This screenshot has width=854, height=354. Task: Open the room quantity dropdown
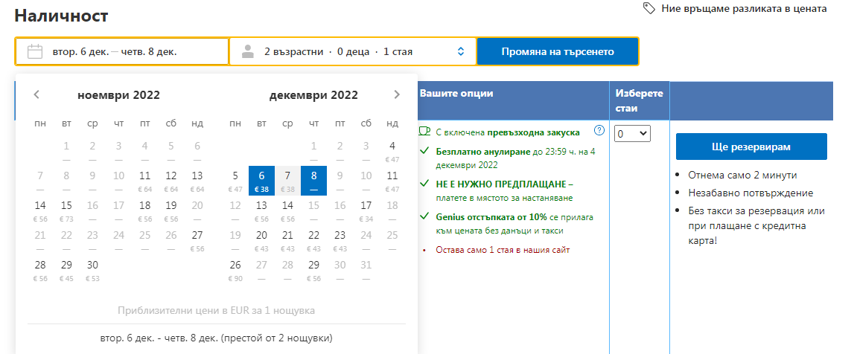[x=632, y=134]
